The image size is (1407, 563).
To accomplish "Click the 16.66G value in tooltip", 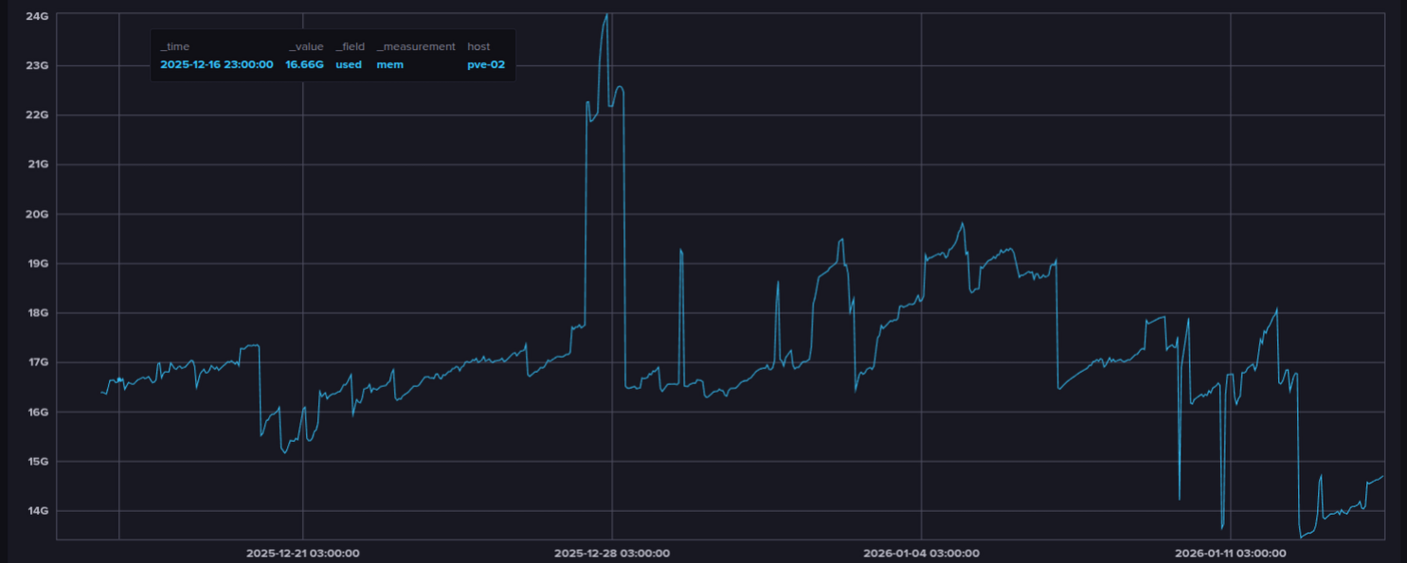I will pyautogui.click(x=304, y=64).
